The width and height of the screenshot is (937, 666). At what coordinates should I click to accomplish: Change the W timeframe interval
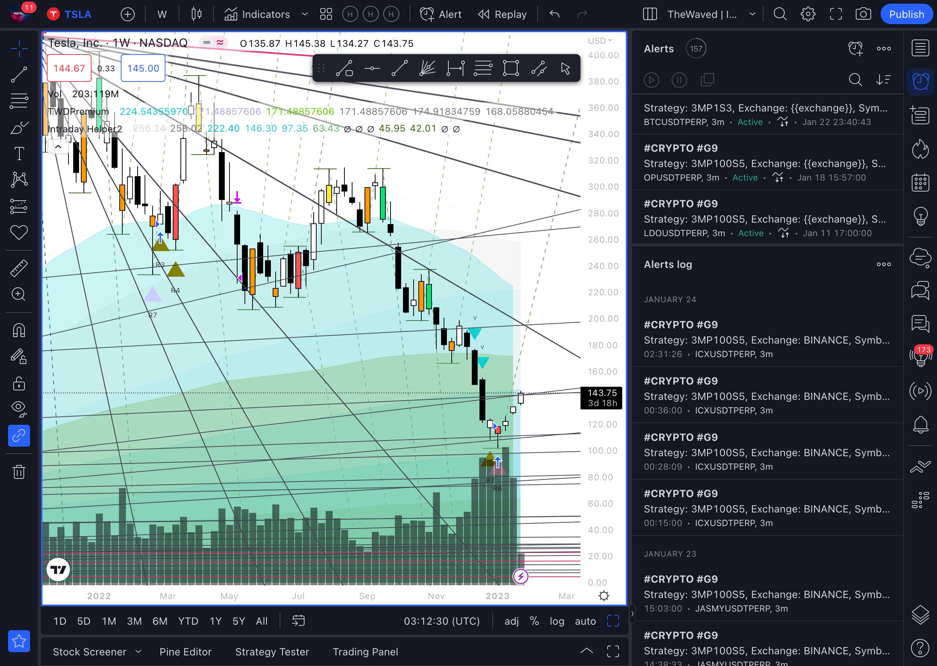coord(162,14)
